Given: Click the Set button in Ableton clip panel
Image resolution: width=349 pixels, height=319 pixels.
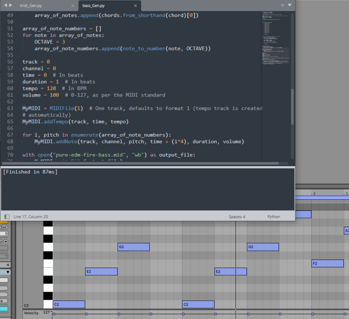Looking at the screenshot, I should [4, 227].
